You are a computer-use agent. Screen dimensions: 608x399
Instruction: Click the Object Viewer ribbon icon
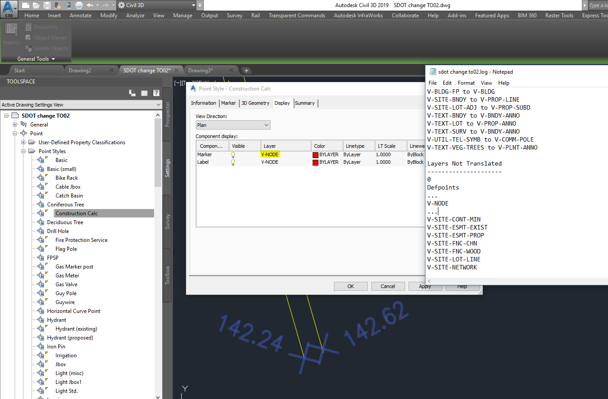pyautogui.click(x=28, y=38)
